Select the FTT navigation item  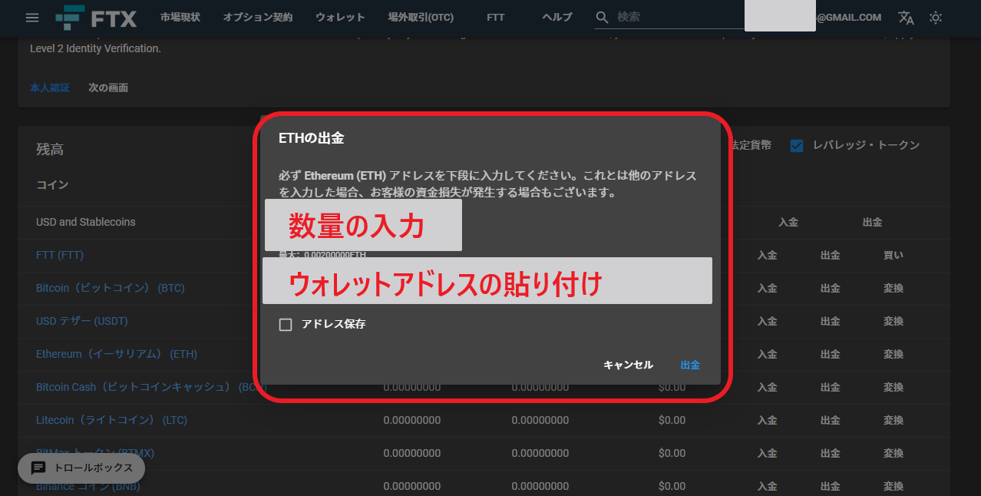(496, 17)
